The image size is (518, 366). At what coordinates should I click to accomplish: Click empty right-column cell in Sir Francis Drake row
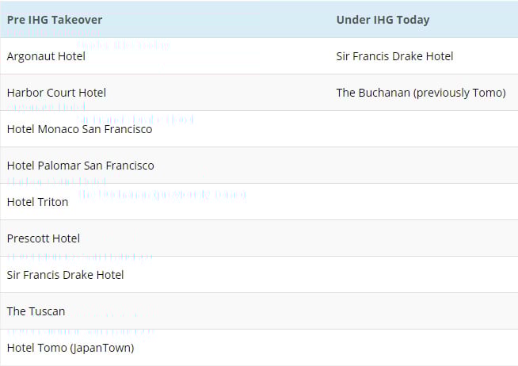pos(424,275)
